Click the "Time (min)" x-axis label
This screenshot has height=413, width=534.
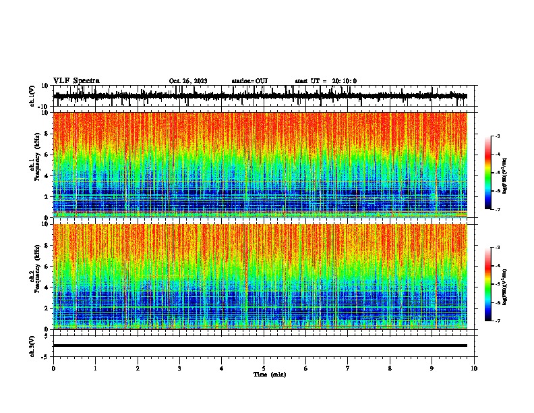[x=270, y=375]
